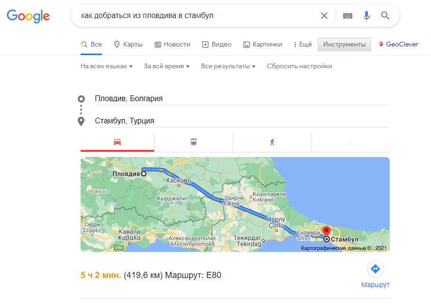431x306 pixels.
Task: Expand the 'За всё время' dropdown
Action: (166, 66)
